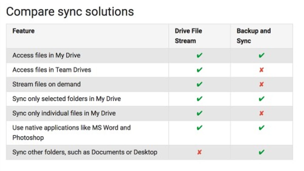
Task: Click Backup and Sync checkmark for selected folders
Action: tap(261, 99)
